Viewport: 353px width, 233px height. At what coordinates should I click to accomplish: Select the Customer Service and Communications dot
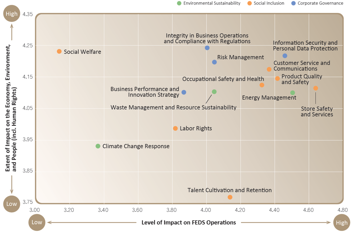coord(269,69)
